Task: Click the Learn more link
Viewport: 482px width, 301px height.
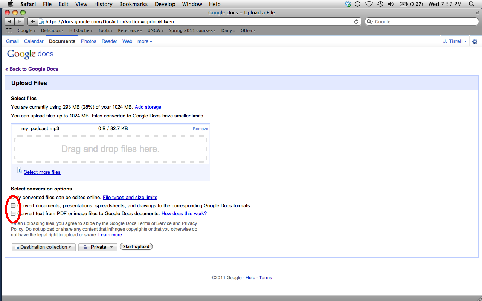Action: (110, 235)
